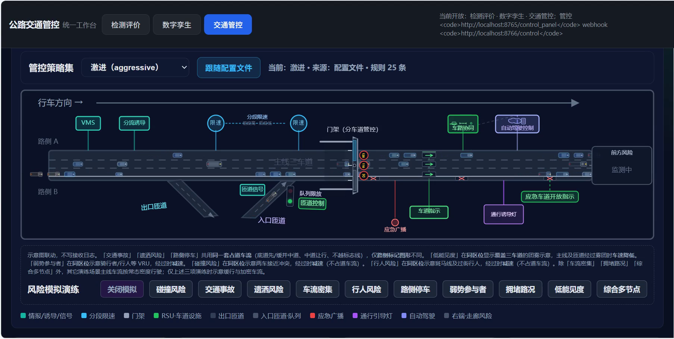
Task: Start the 综合多节点 drill
Action: 622,289
